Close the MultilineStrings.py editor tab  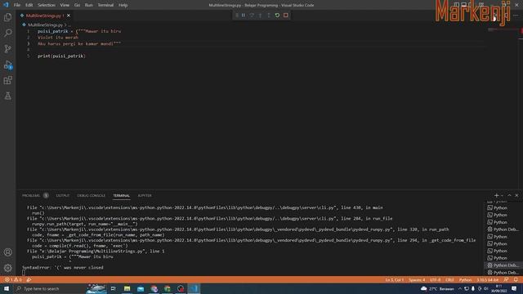[69, 16]
